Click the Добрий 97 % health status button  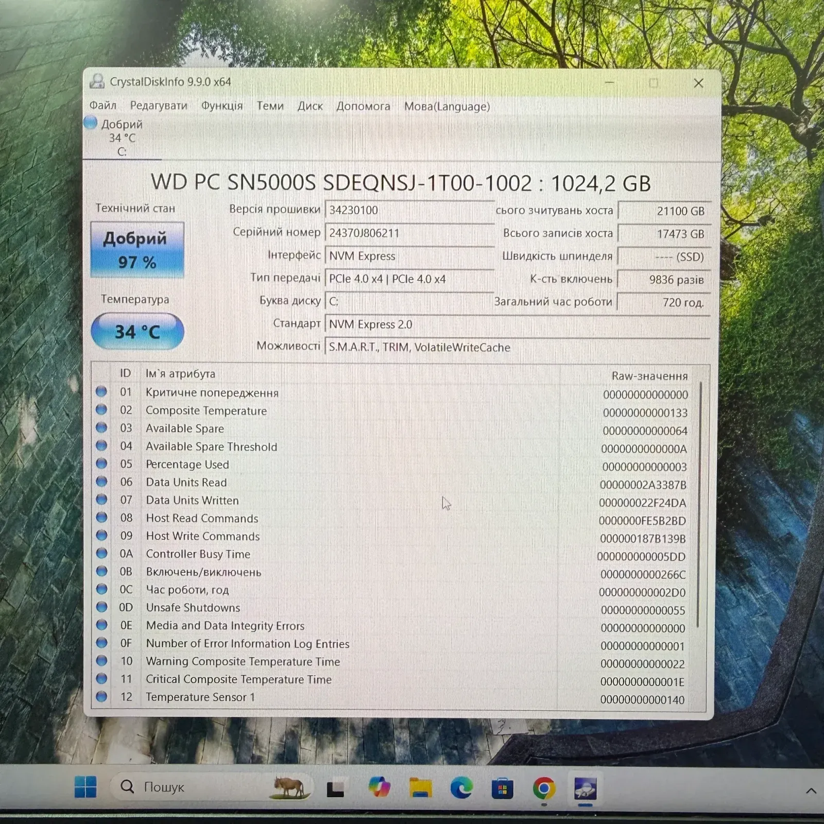pos(137,250)
